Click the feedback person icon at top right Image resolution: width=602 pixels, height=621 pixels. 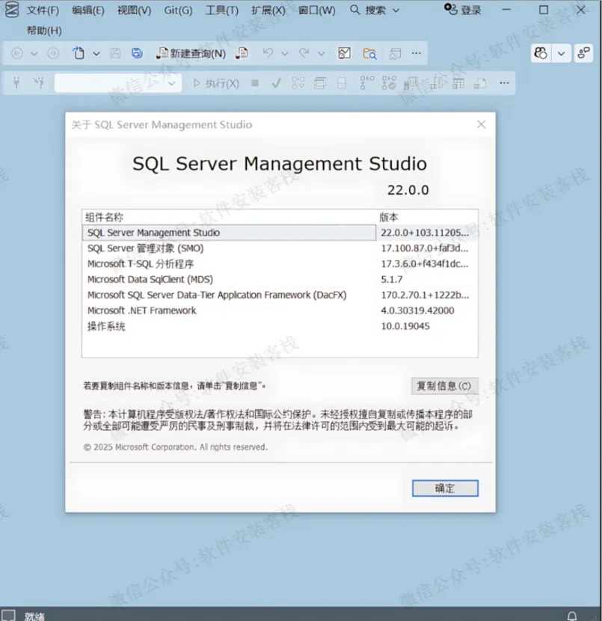tap(583, 53)
